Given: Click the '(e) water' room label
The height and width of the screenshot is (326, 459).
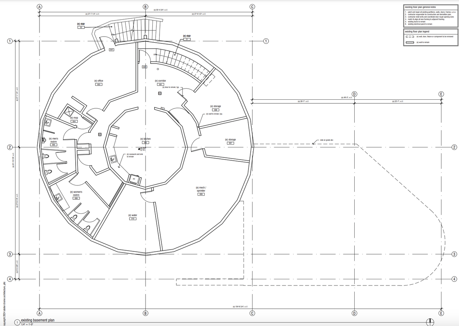Looking at the screenshot, I should point(133,215).
